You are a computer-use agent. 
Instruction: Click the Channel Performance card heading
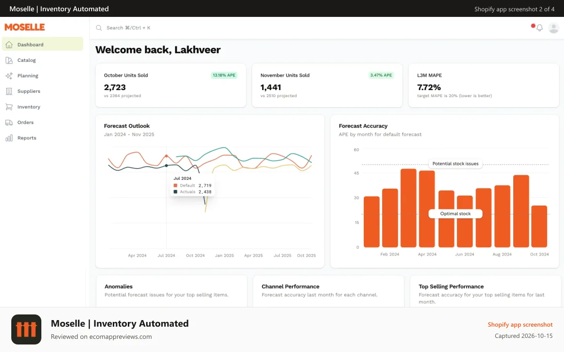tap(290, 286)
